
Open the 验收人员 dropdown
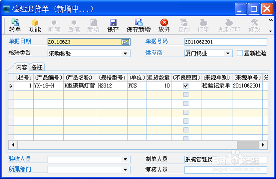[x=125, y=159]
